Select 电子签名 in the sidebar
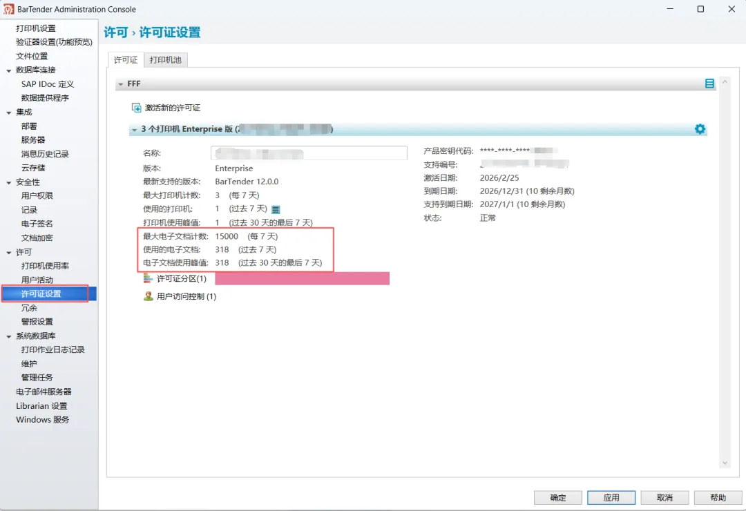Viewport: 746px width, 511px height. (37, 224)
